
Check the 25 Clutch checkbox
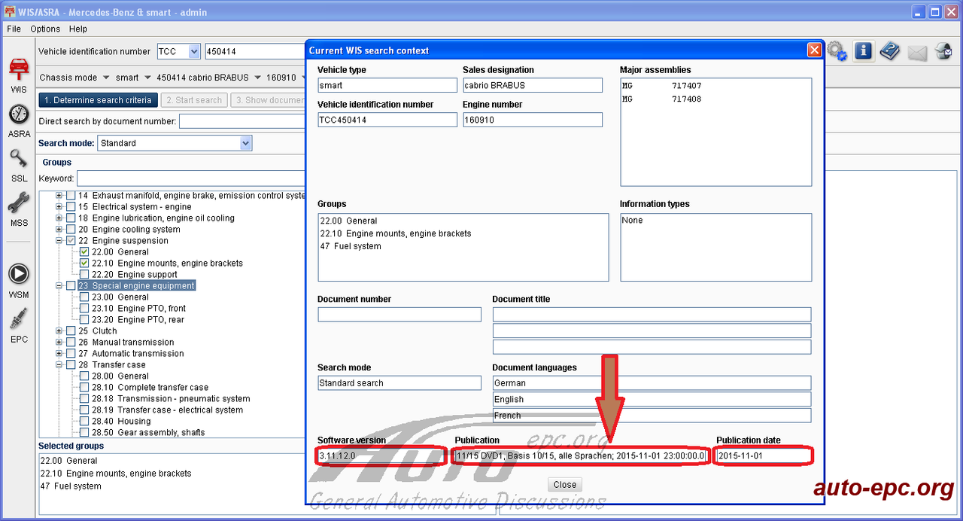[x=71, y=331]
